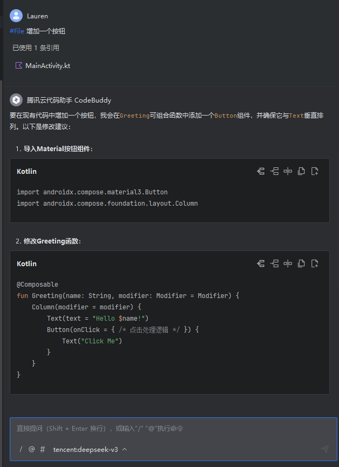
Task: Create a new file from the first code snippet
Action: [315, 171]
